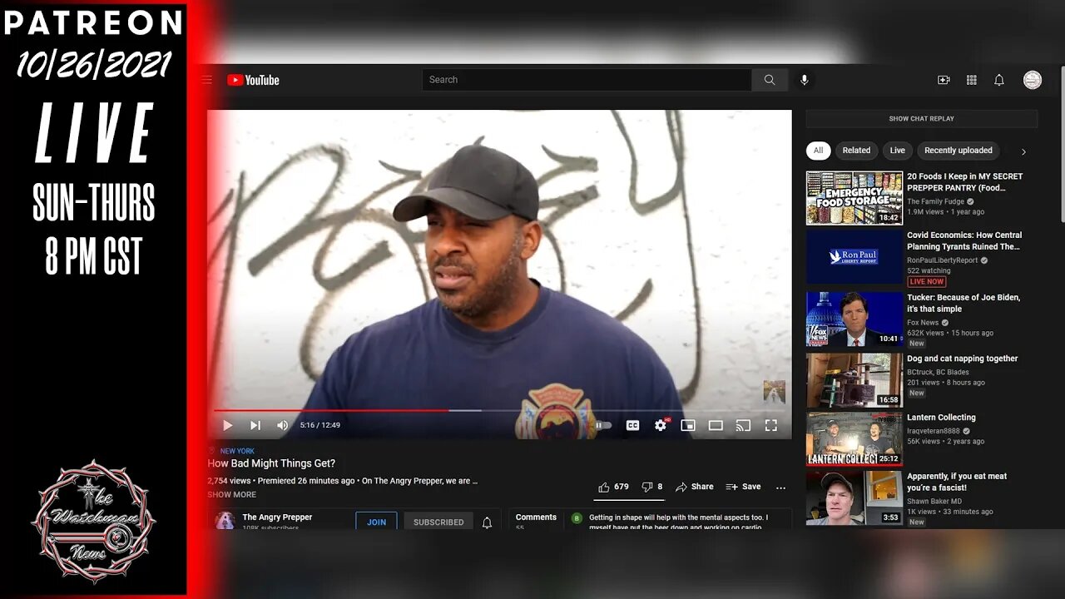Open the three-dot more actions menu
Image resolution: width=1065 pixels, height=599 pixels.
click(780, 488)
